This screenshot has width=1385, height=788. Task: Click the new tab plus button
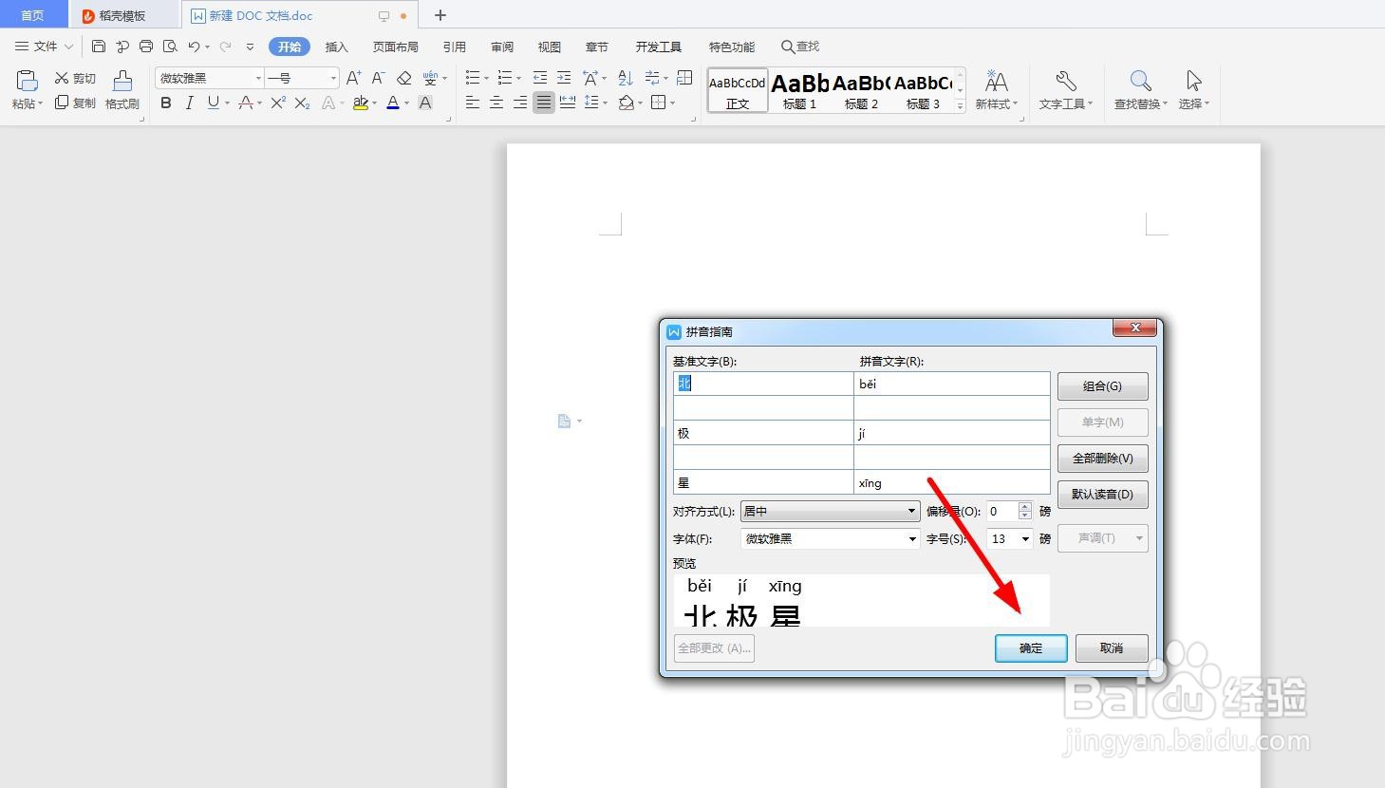[x=440, y=15]
